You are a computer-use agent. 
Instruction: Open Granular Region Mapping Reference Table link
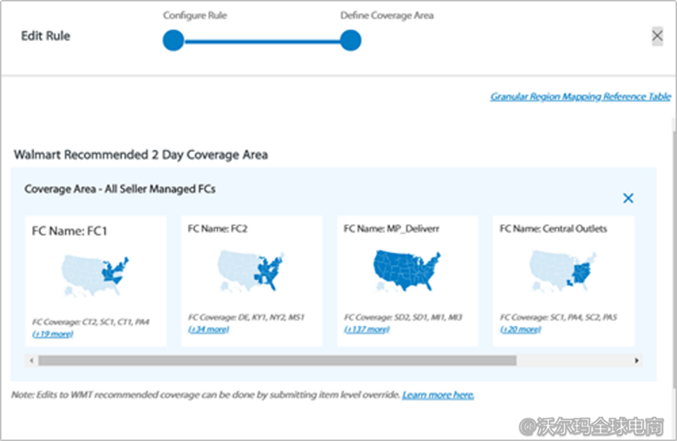tap(580, 96)
